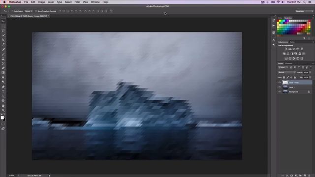Screen dimensions: 315x177
Task: Open the Filter menu
Action: coord(77,2)
